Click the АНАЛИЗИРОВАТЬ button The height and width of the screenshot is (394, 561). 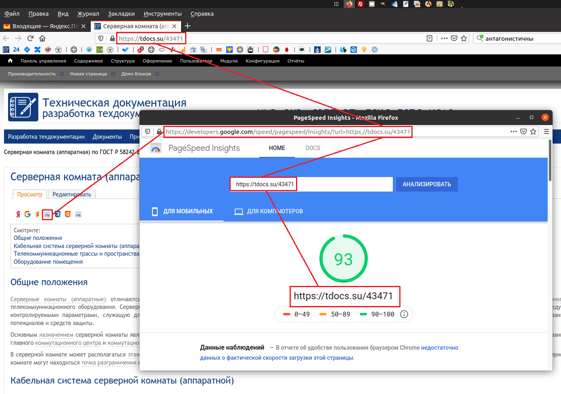[427, 184]
